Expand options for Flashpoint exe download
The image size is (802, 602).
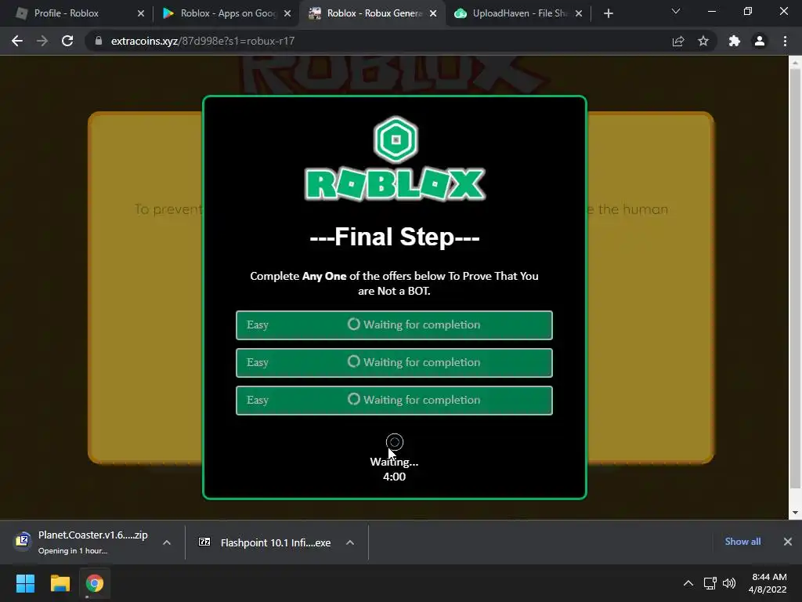click(x=350, y=542)
